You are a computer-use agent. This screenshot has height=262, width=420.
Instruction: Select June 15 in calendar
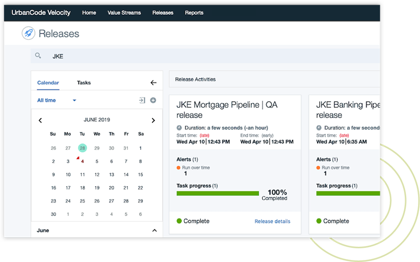140,174
